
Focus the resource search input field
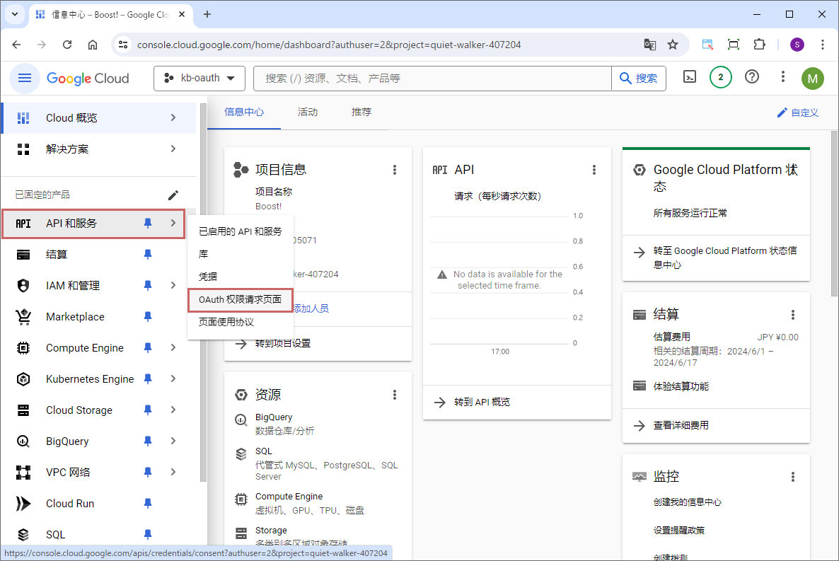click(x=432, y=79)
